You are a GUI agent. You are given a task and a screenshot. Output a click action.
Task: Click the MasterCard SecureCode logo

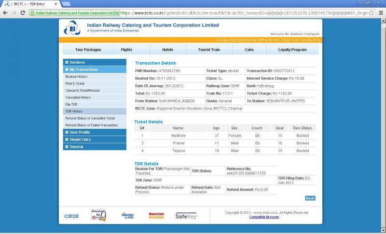point(156,216)
